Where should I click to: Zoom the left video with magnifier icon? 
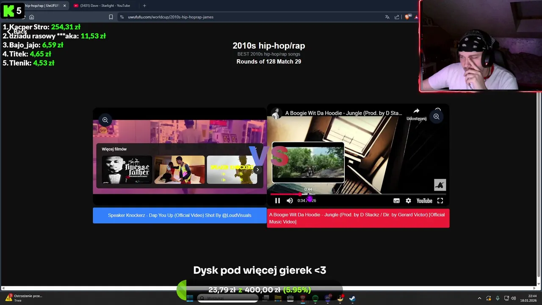tap(105, 120)
